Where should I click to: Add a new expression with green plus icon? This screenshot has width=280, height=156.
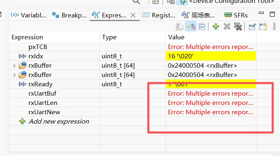[x=216, y=26]
